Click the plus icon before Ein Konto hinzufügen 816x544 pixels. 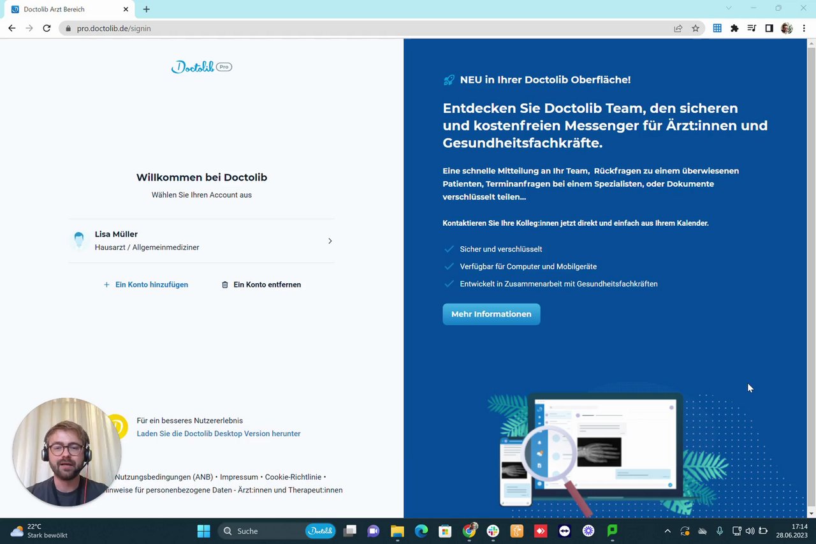(x=106, y=284)
